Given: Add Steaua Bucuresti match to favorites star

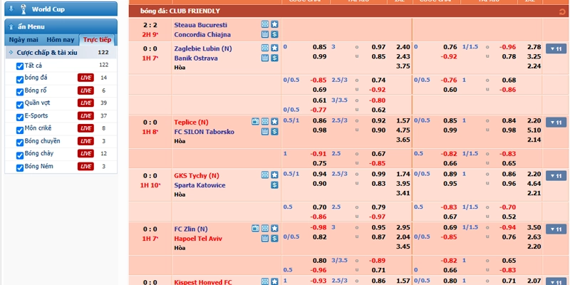Looking at the screenshot, I should coord(274,24).
